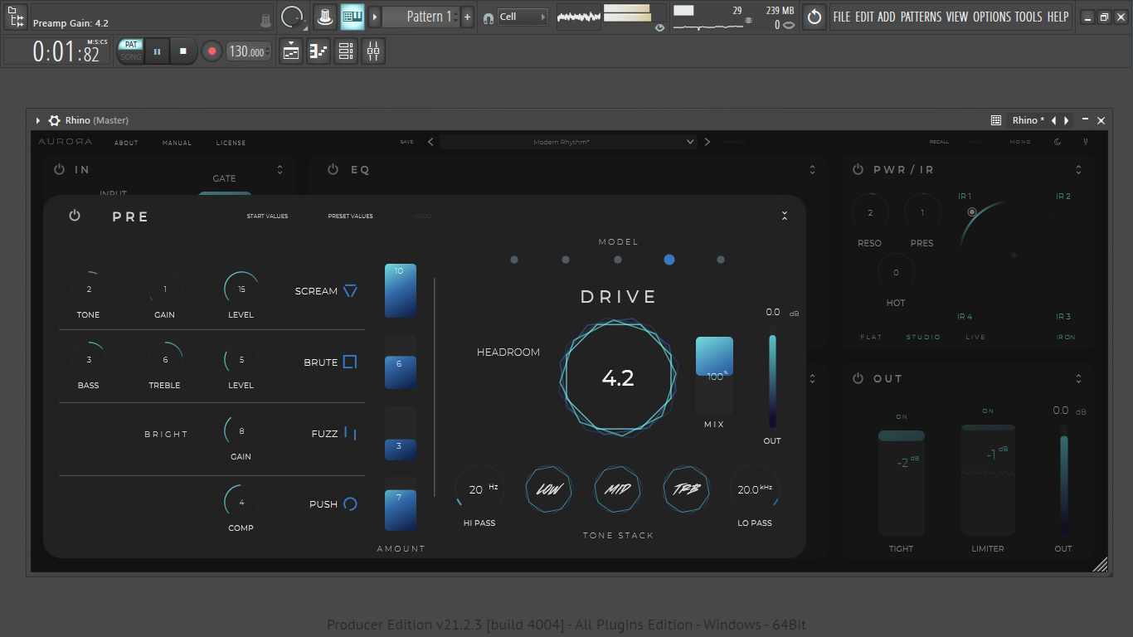The height and width of the screenshot is (637, 1133).
Task: Click the RECALL button
Action: (939, 142)
